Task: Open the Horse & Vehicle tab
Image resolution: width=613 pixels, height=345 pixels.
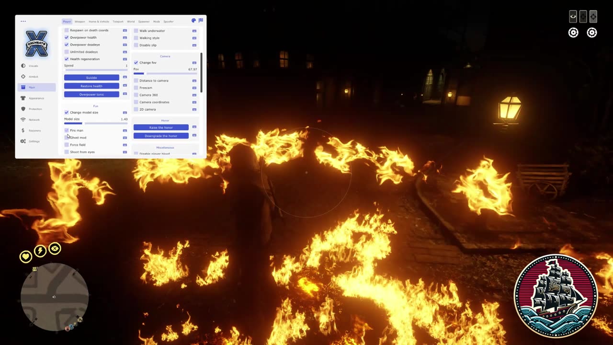Action: point(99,22)
